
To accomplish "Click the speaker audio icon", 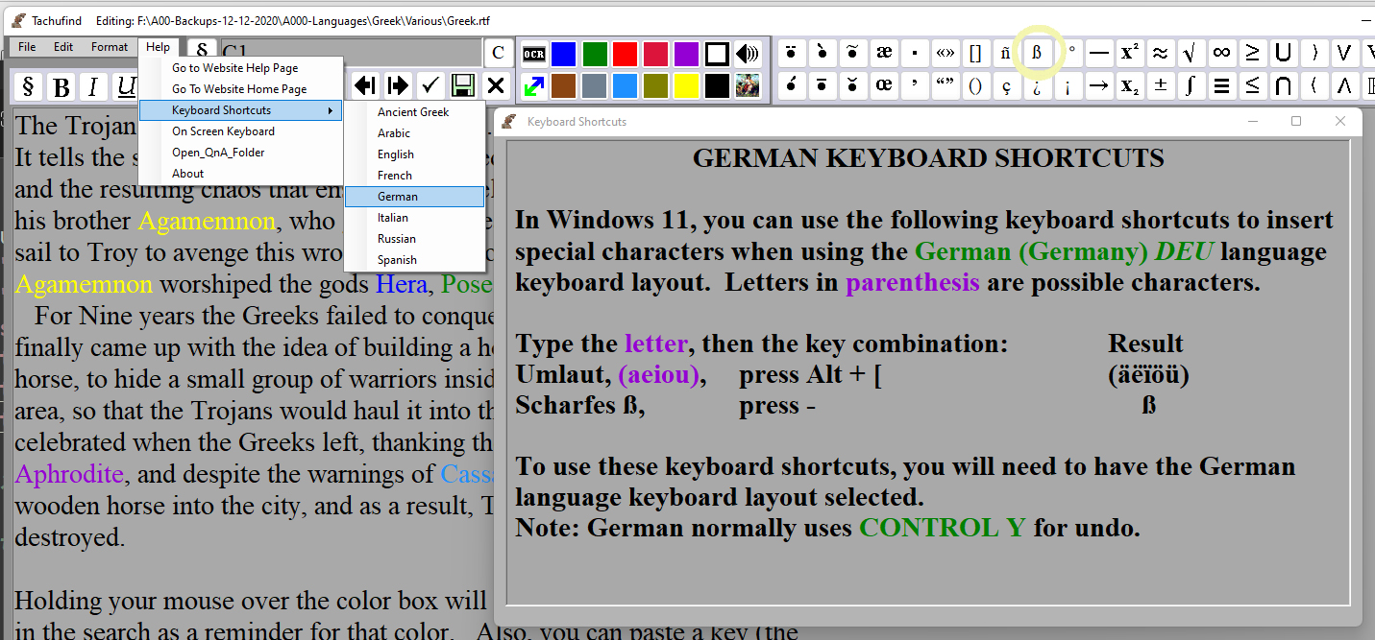I will (748, 53).
